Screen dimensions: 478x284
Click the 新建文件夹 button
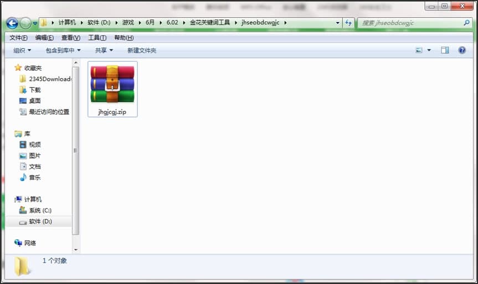142,50
